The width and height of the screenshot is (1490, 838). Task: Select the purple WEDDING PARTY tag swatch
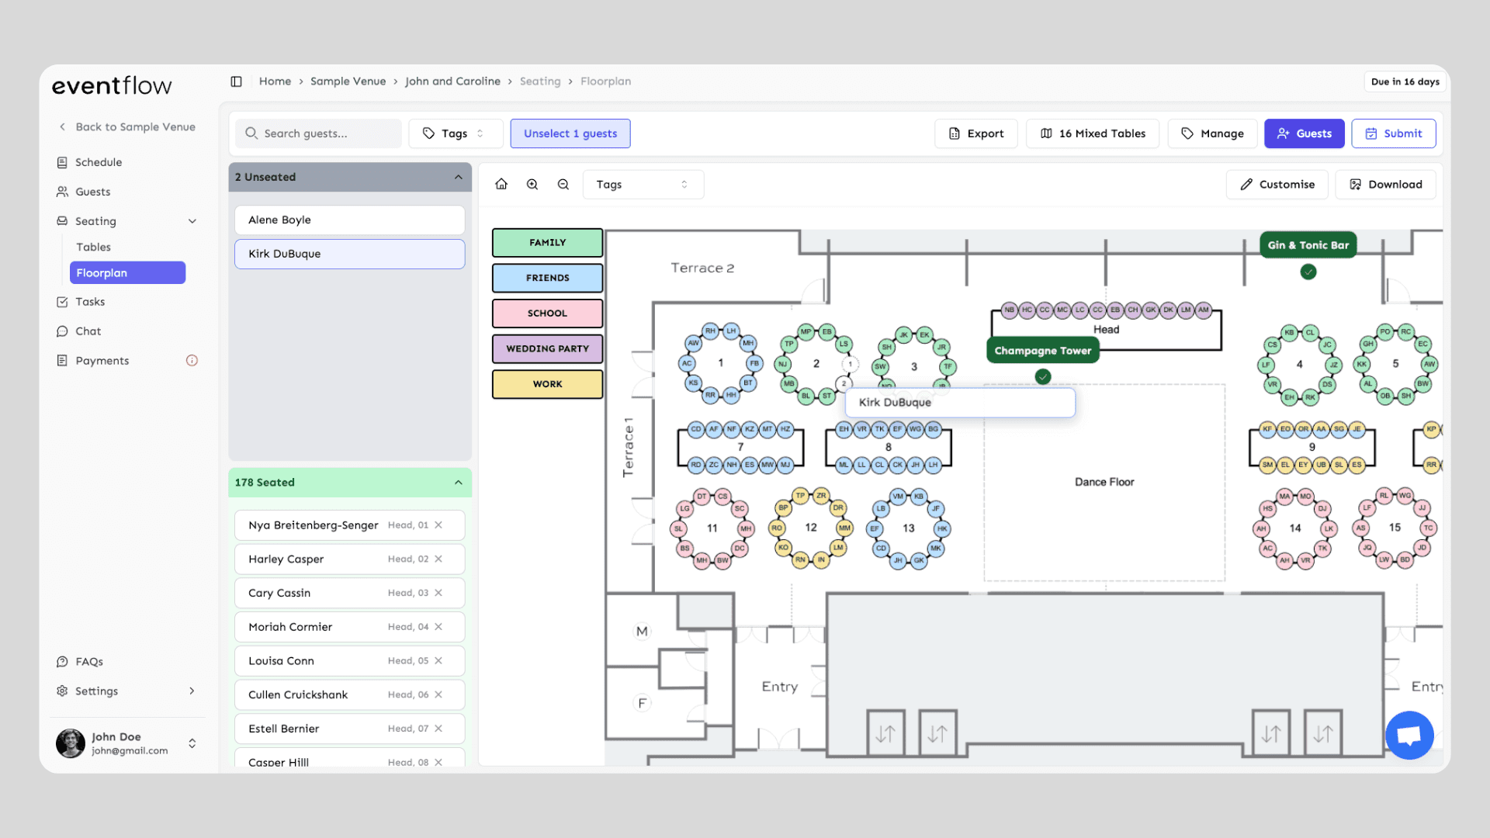click(548, 349)
